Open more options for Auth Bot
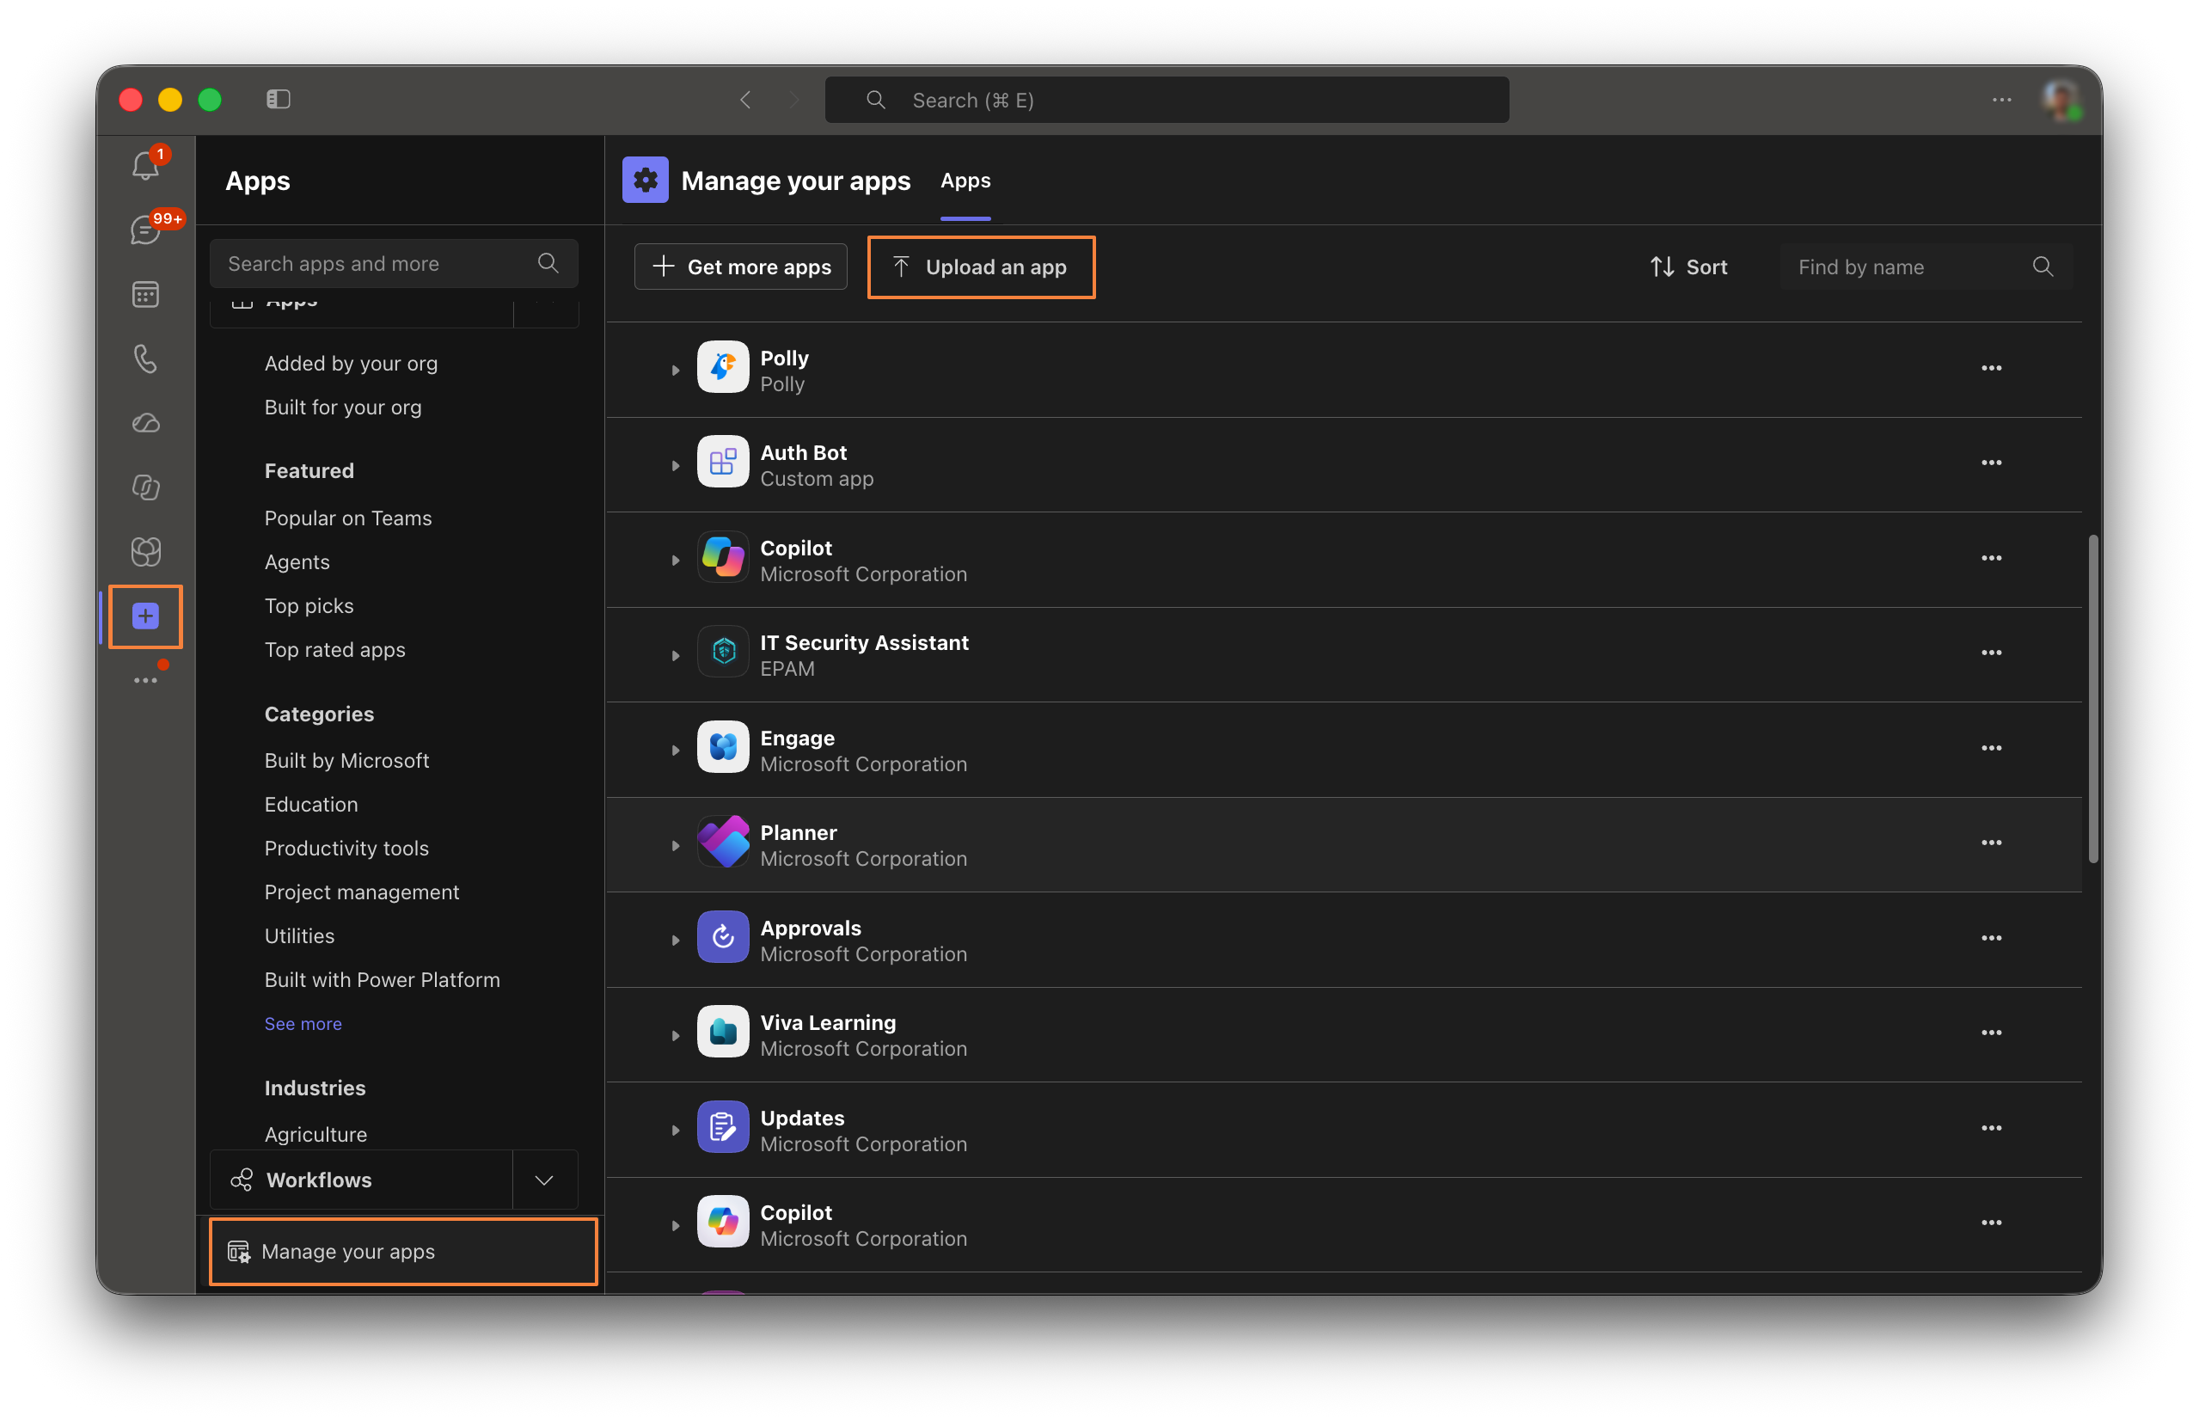 coord(1990,463)
